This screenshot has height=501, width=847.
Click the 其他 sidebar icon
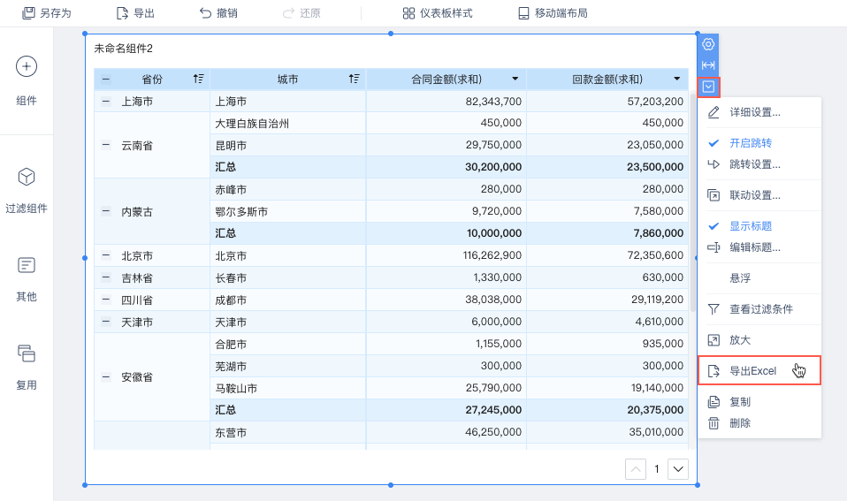coord(27,265)
